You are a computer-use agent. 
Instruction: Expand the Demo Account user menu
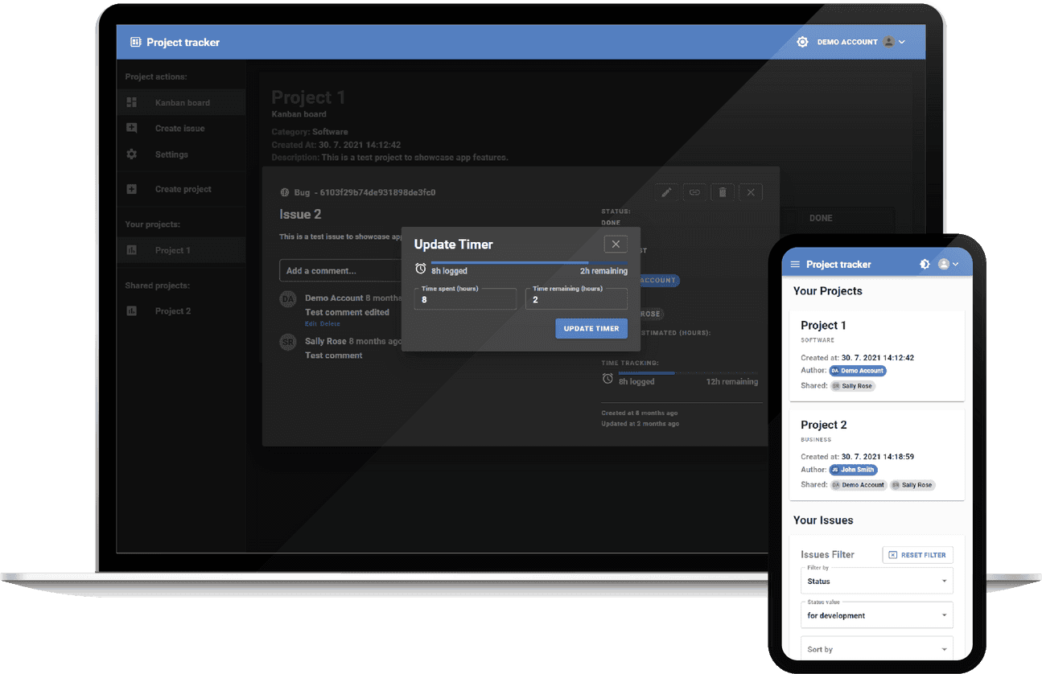(x=893, y=42)
